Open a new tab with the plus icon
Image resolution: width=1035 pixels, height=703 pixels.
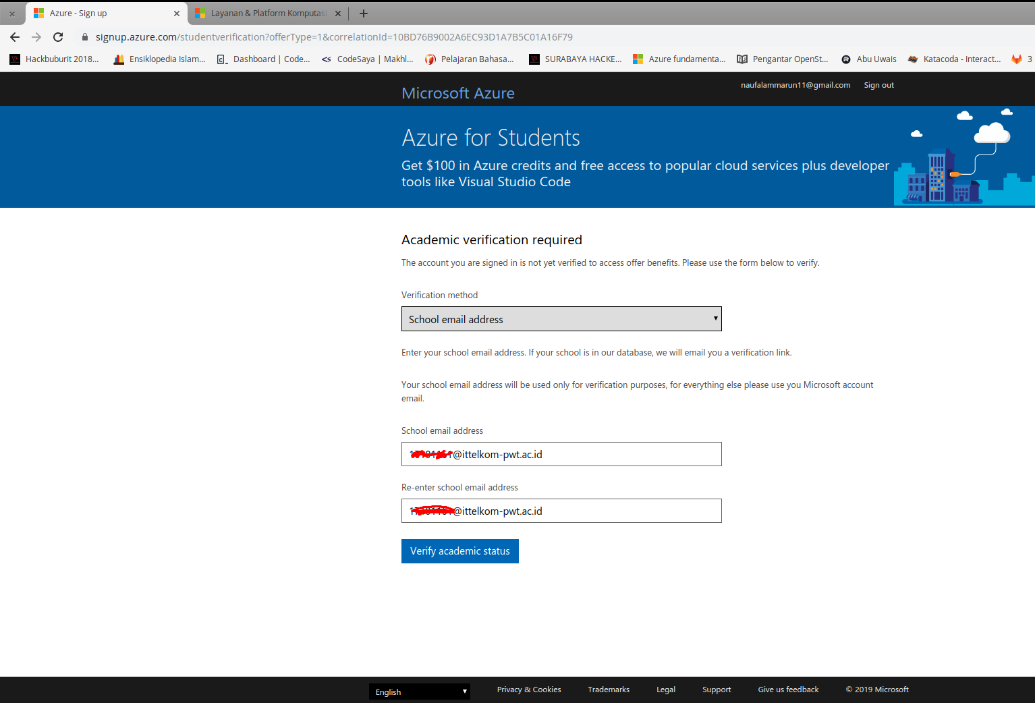[364, 13]
